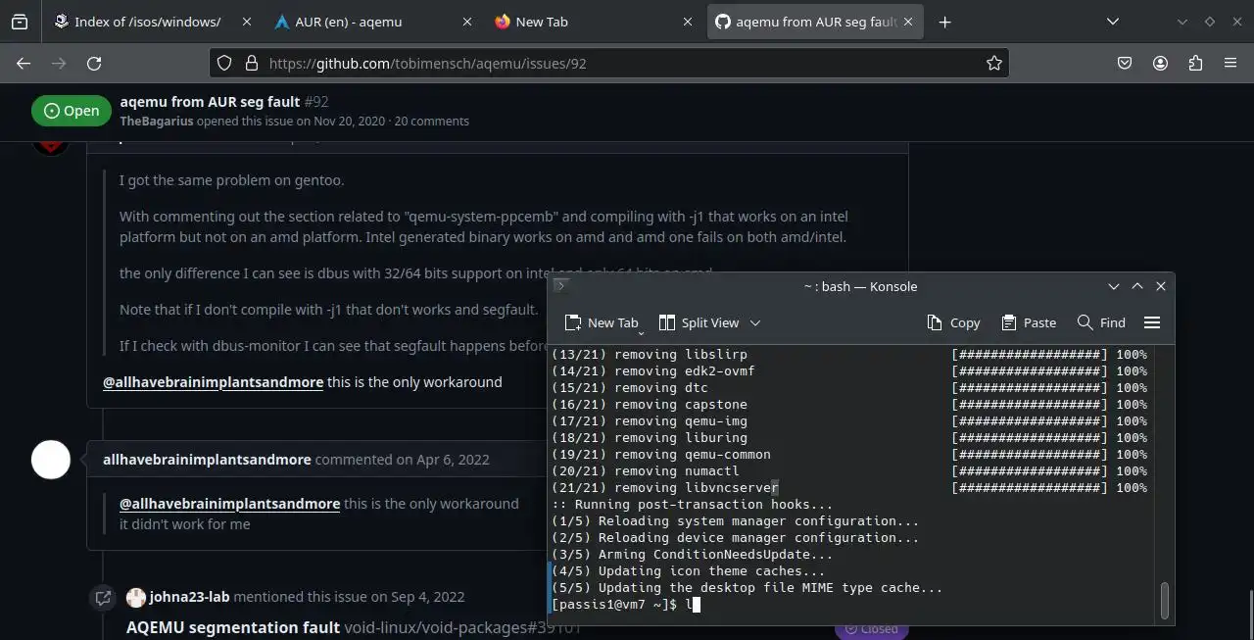Close the Index of /isos/windows/ tab
This screenshot has height=640, width=1254.
coord(246,22)
